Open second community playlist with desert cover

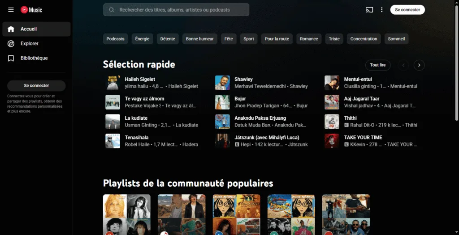click(x=182, y=215)
